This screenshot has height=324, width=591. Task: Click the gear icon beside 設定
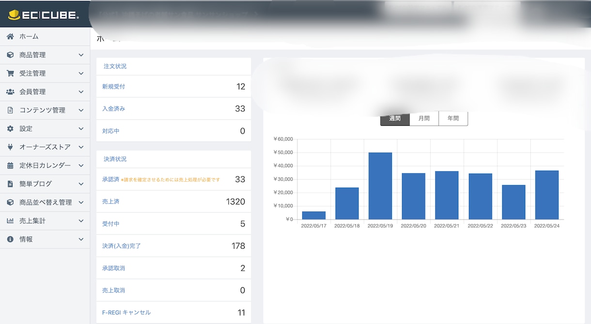(10, 129)
